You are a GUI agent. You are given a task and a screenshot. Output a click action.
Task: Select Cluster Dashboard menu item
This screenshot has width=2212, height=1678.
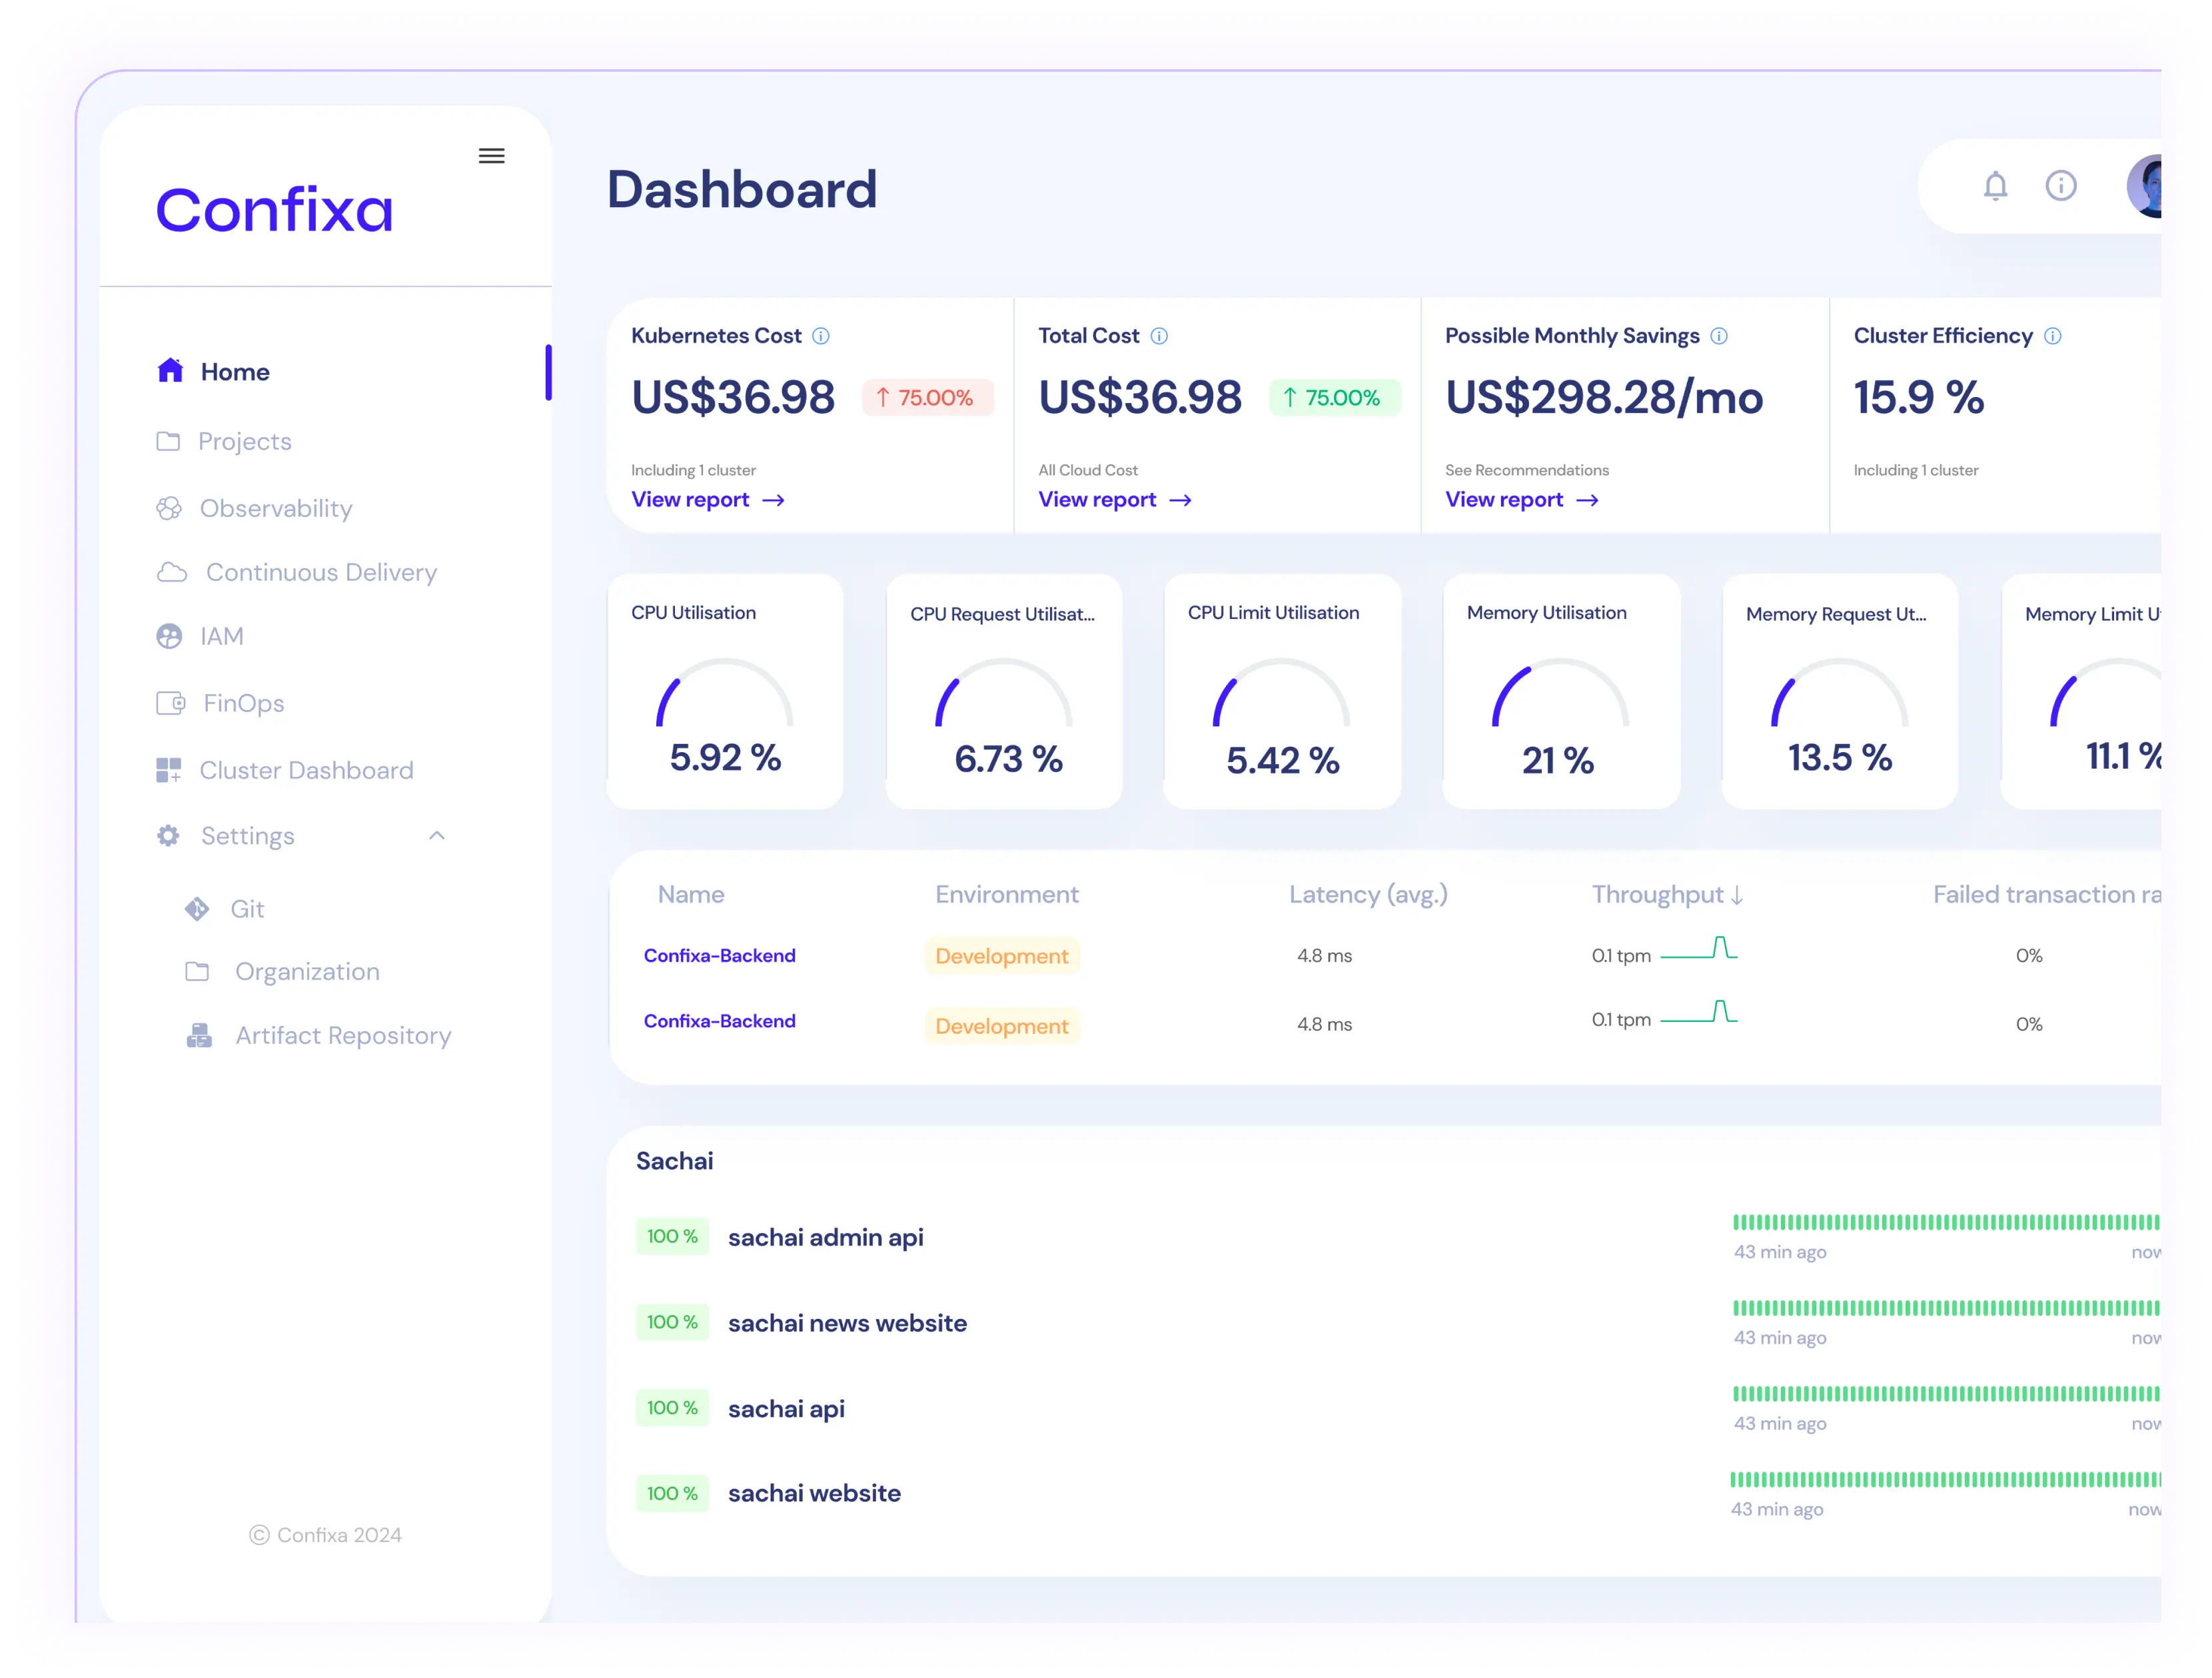[x=305, y=770]
